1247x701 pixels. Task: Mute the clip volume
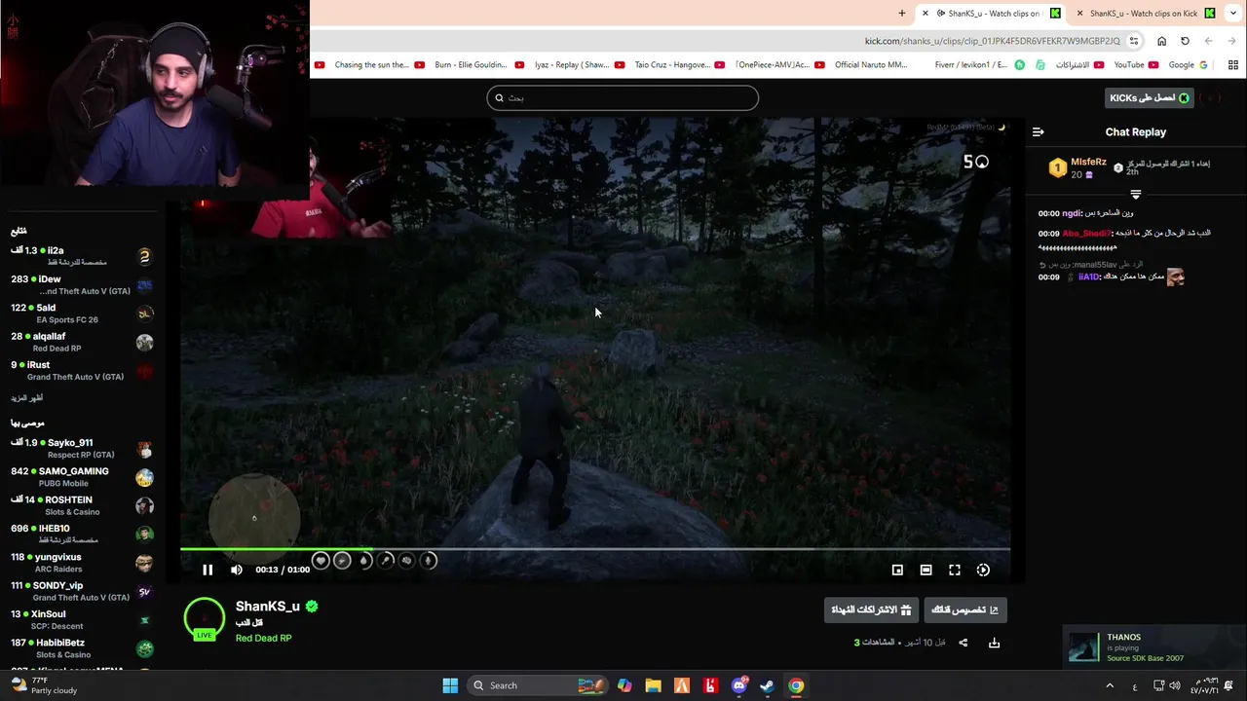[237, 571]
